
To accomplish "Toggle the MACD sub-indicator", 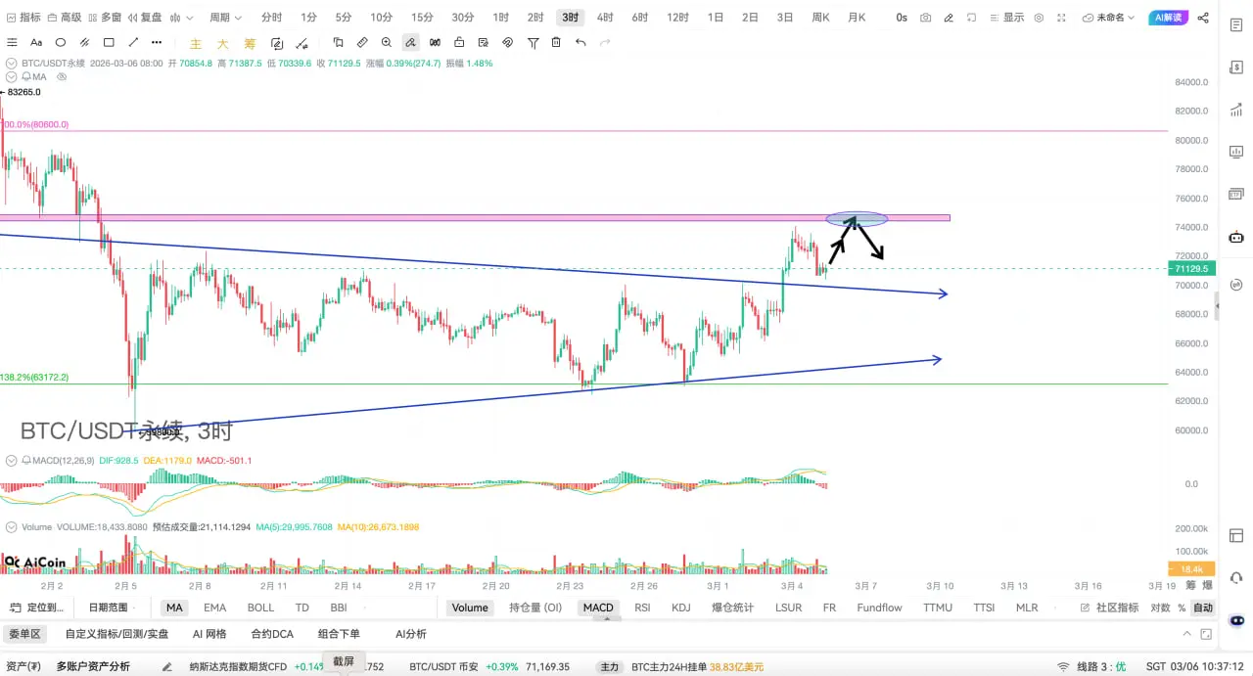I will (598, 608).
